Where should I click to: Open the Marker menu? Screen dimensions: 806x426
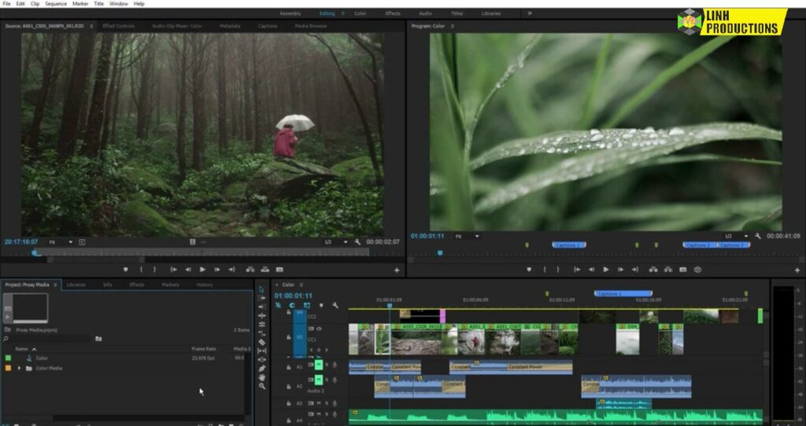[x=80, y=4]
